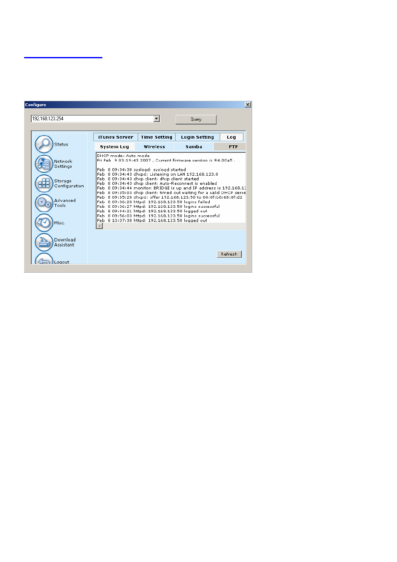The height and width of the screenshot is (562, 397).
Task: Click the Storage Configuration label
Action: (x=69, y=183)
